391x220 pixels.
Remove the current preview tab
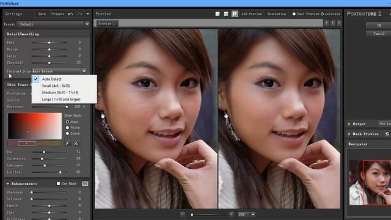[x=339, y=23]
